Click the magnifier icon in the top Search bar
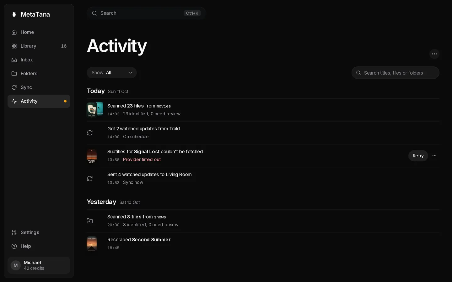 pos(94,13)
